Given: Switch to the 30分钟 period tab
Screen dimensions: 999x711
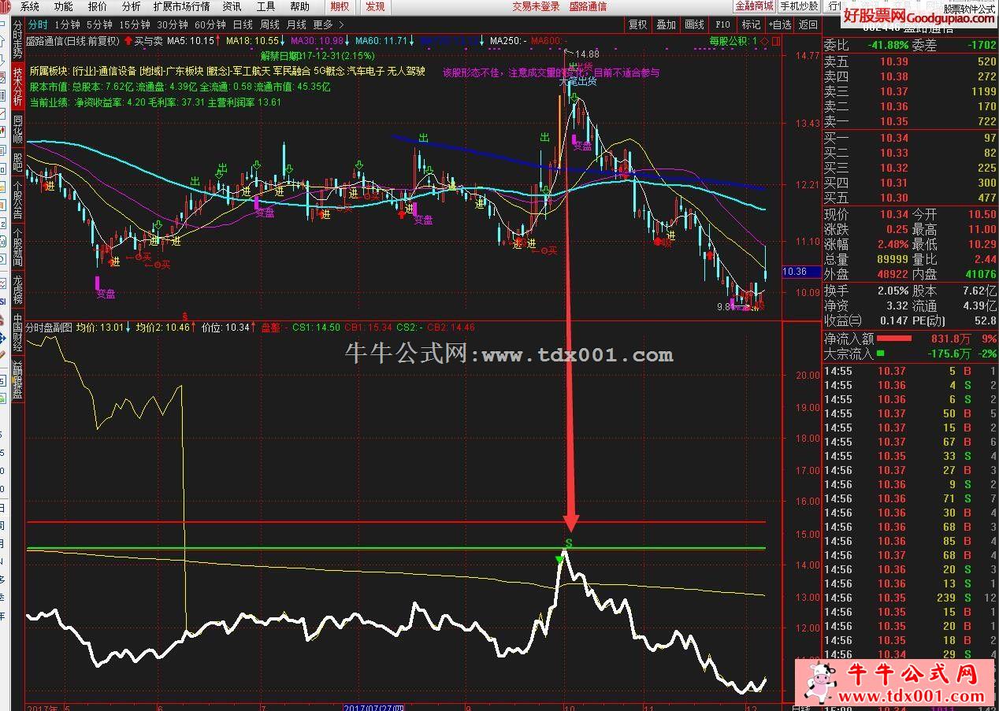Looking at the screenshot, I should tap(172, 24).
